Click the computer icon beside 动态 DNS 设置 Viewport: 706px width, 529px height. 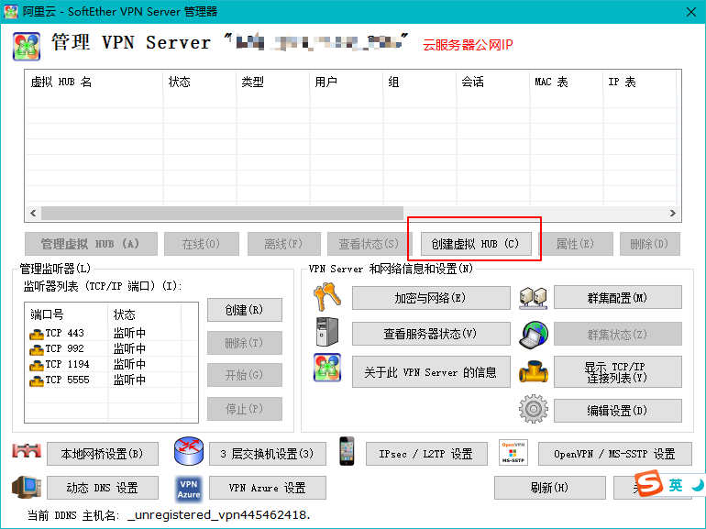(27, 487)
